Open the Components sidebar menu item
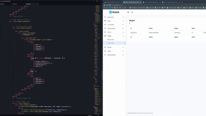 [114, 28]
